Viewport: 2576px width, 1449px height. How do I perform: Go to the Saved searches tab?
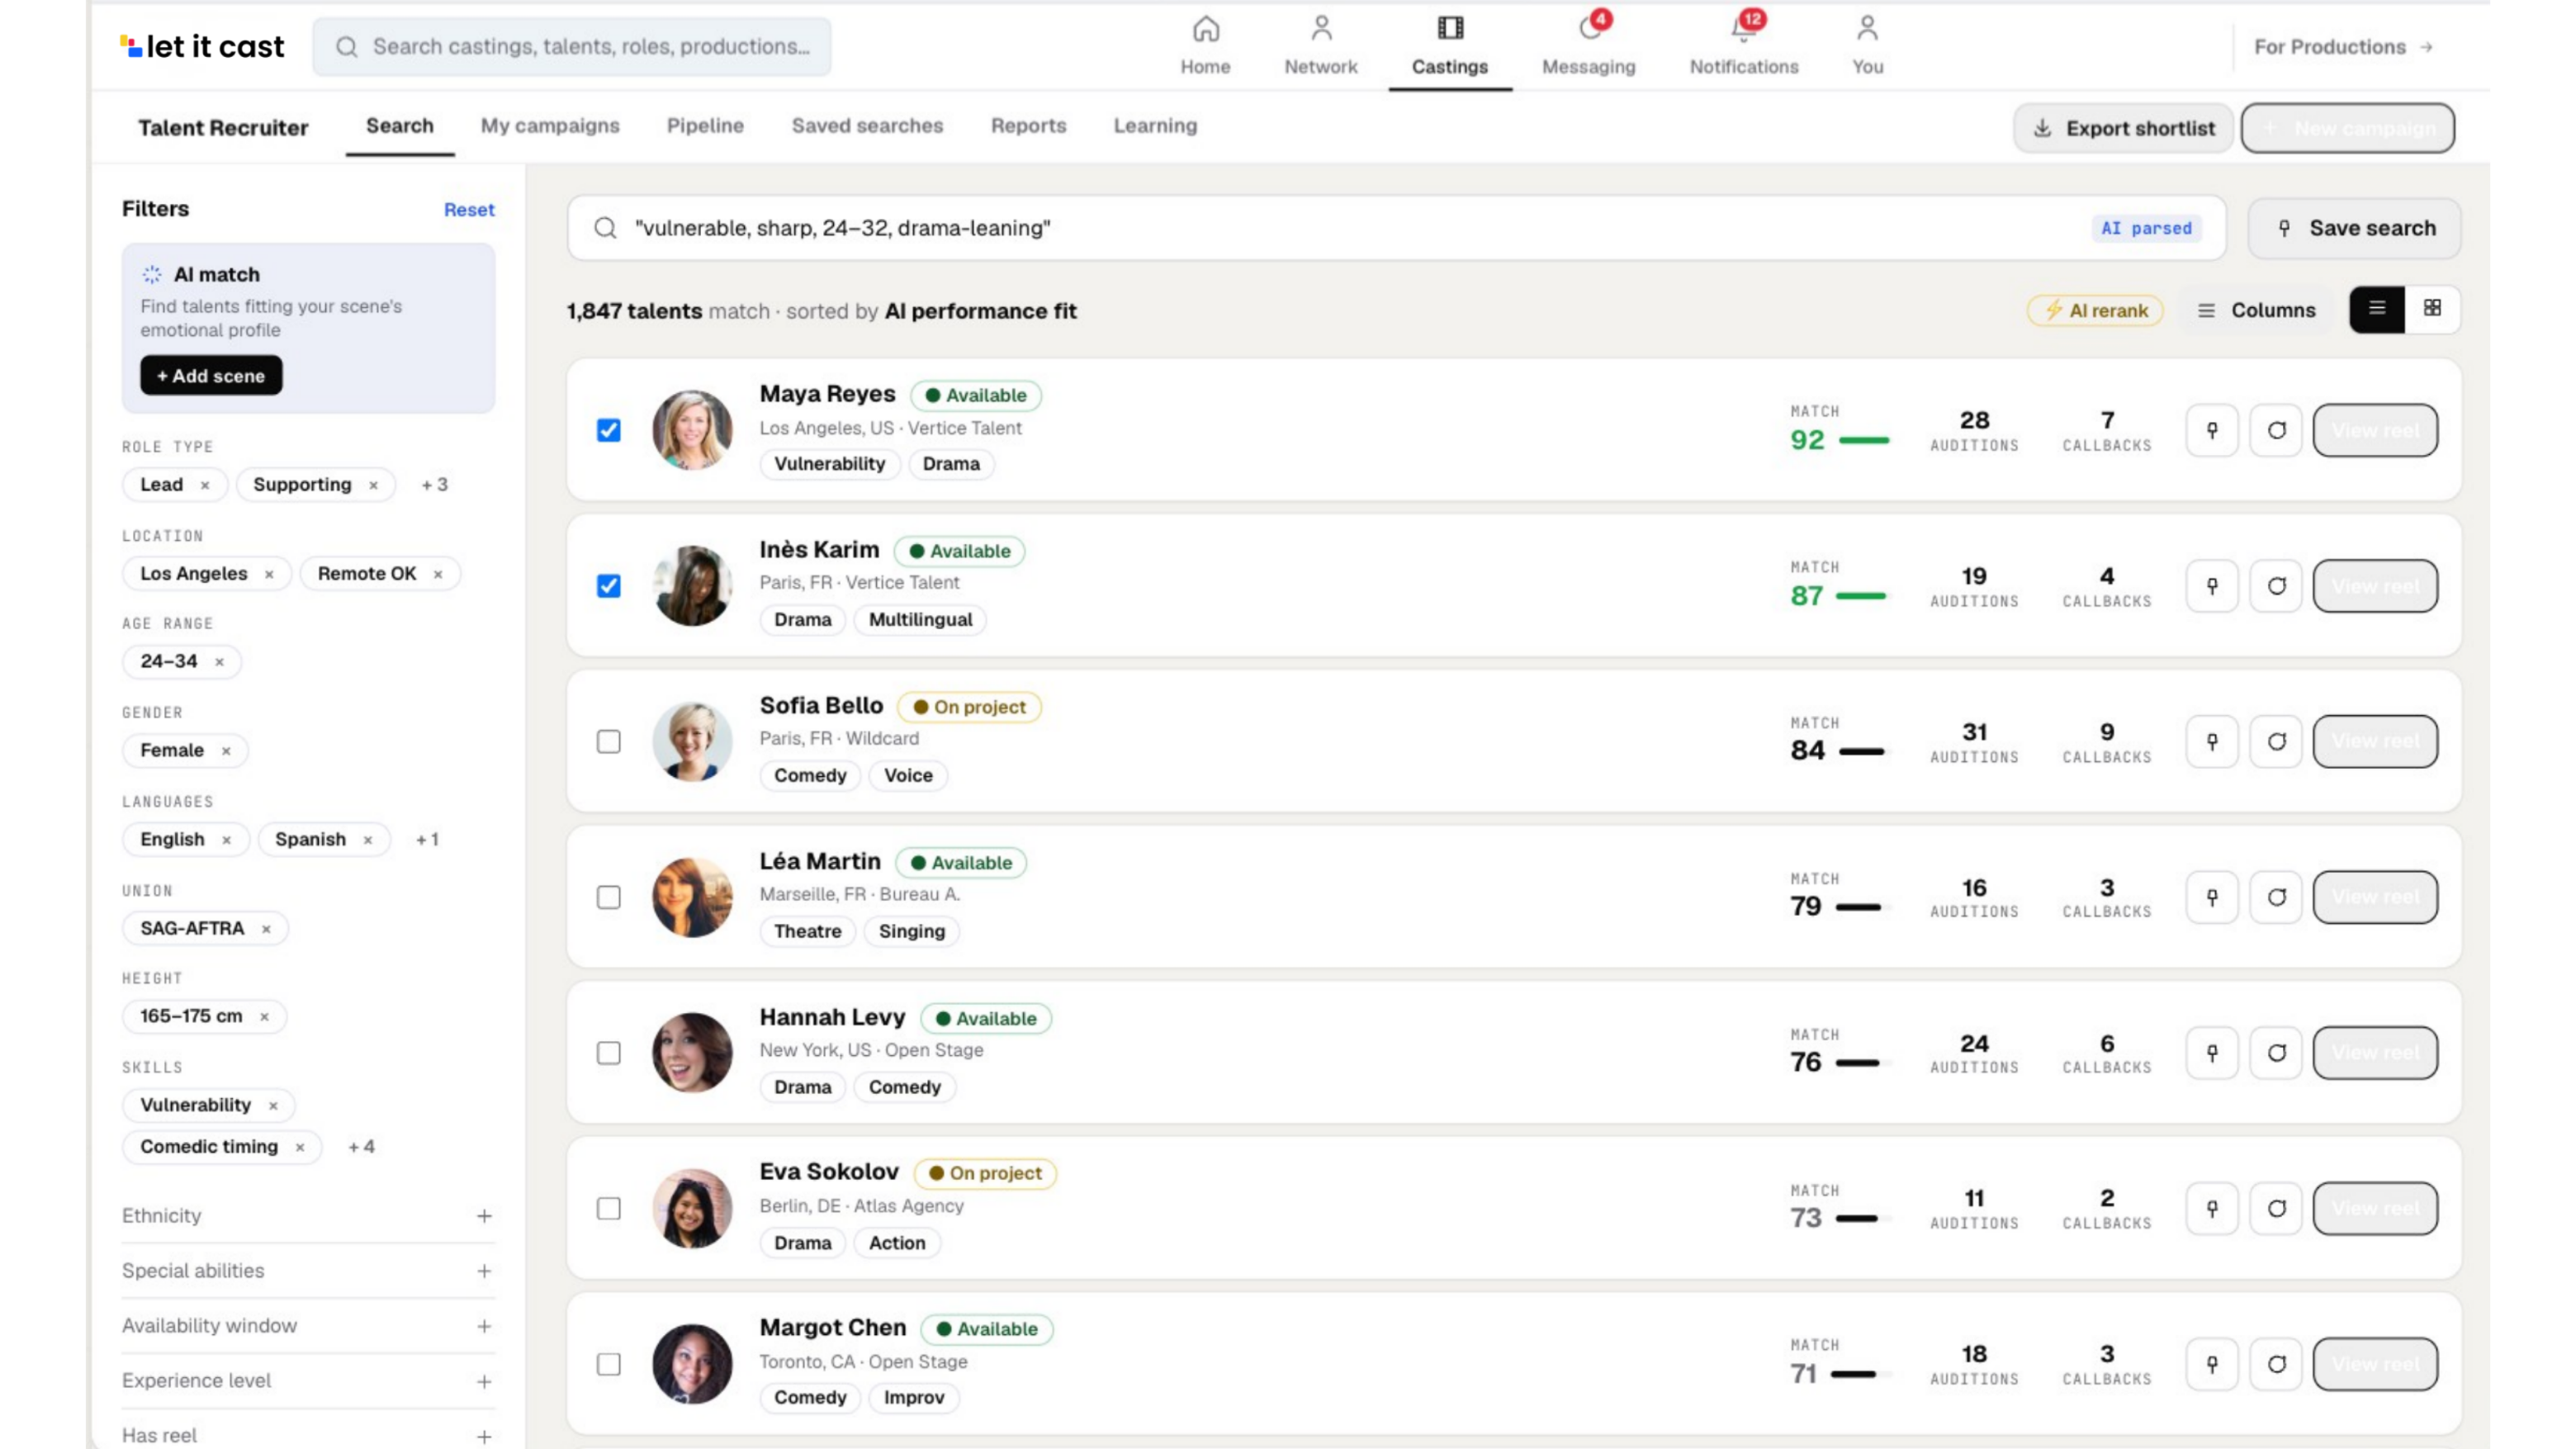[x=867, y=126]
